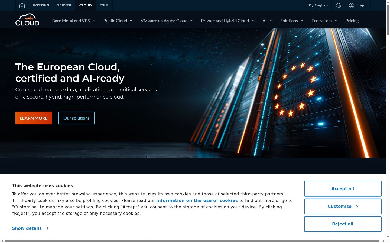Click the horizontal scrollbar at the bottom

click(192, 241)
